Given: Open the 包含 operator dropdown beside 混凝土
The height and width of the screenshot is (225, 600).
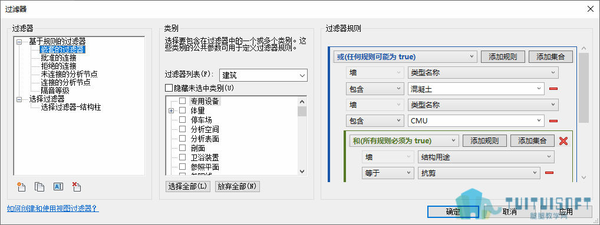Looking at the screenshot, I should point(375,89).
